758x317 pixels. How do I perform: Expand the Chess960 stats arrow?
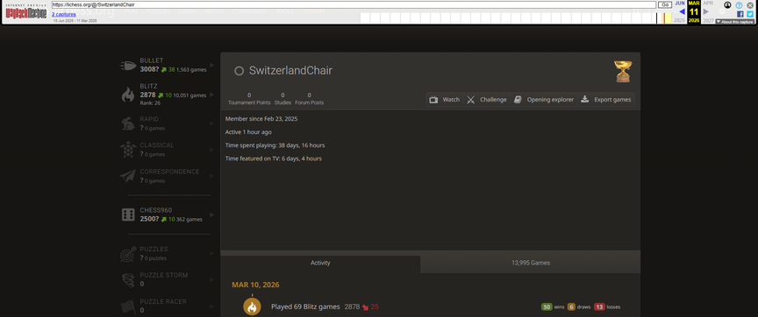point(211,215)
